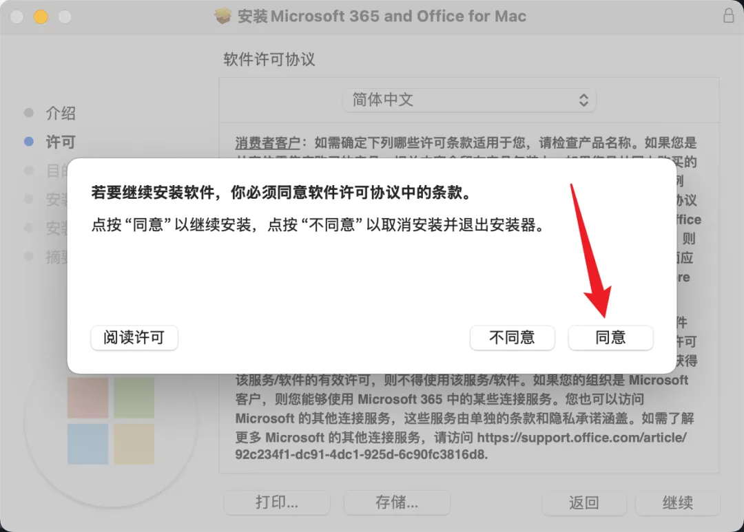Click the lock icon in title bar
744x532 pixels.
click(x=728, y=16)
